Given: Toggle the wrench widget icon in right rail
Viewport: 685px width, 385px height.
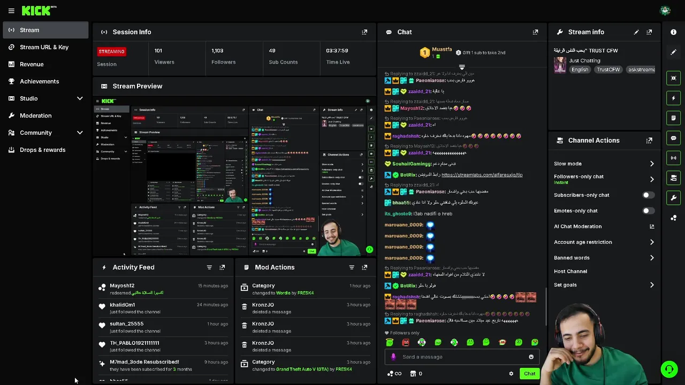Looking at the screenshot, I should [x=674, y=198].
